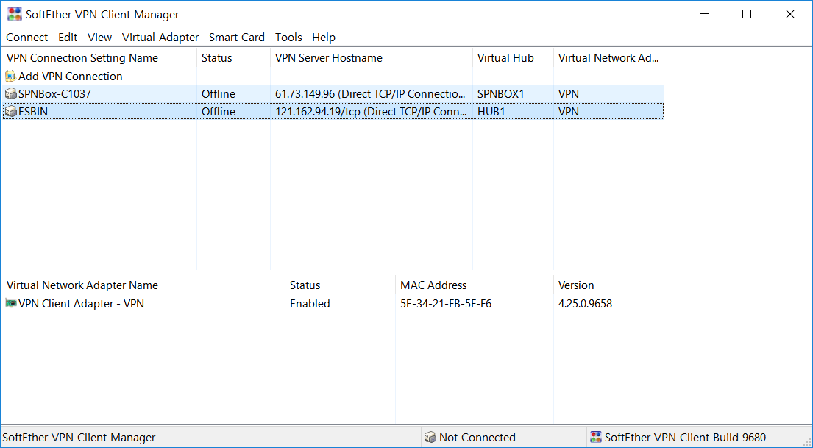Image resolution: width=813 pixels, height=448 pixels.
Task: Sort adapters by Status column header
Action: (x=341, y=285)
